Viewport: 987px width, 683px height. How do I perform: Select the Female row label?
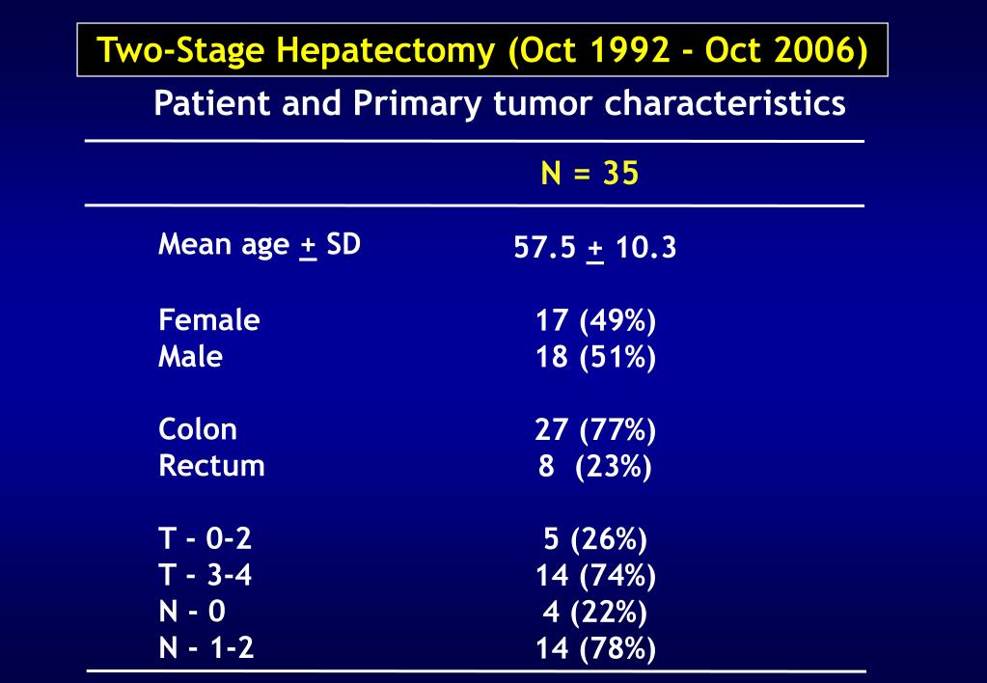(209, 319)
